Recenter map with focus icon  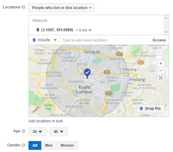click(161, 78)
